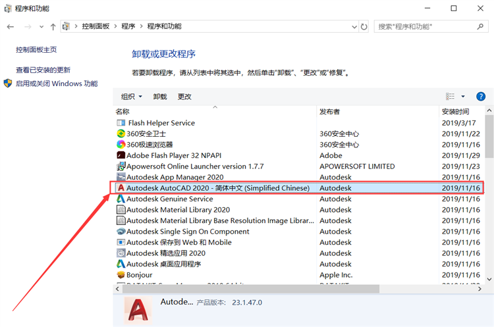Click 程序和功能 in the breadcrumb
494x327 pixels.
(x=164, y=26)
